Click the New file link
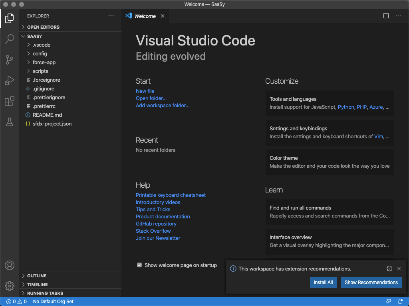 pos(145,91)
